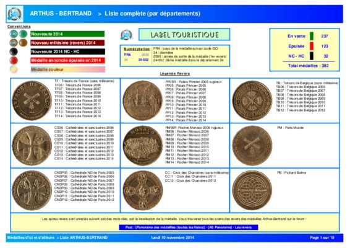Click the Cathédrale Notre-Dame de Paris medal

(x=32, y=190)
